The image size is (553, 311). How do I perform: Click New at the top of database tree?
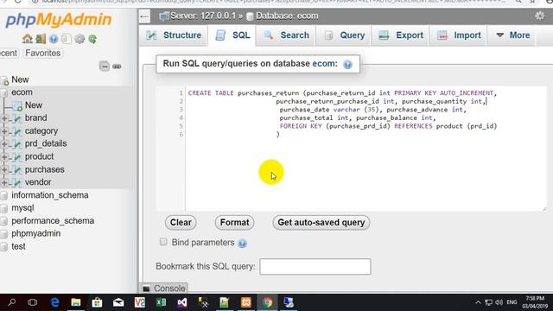pyautogui.click(x=20, y=79)
